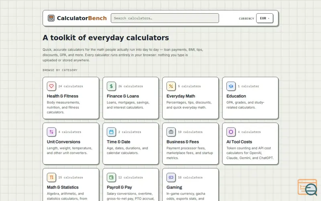Click 'GPA, grades, and study-related' description

245,105
